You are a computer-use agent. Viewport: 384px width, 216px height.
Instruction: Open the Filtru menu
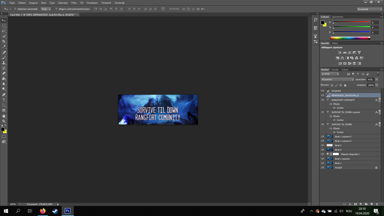[74, 3]
